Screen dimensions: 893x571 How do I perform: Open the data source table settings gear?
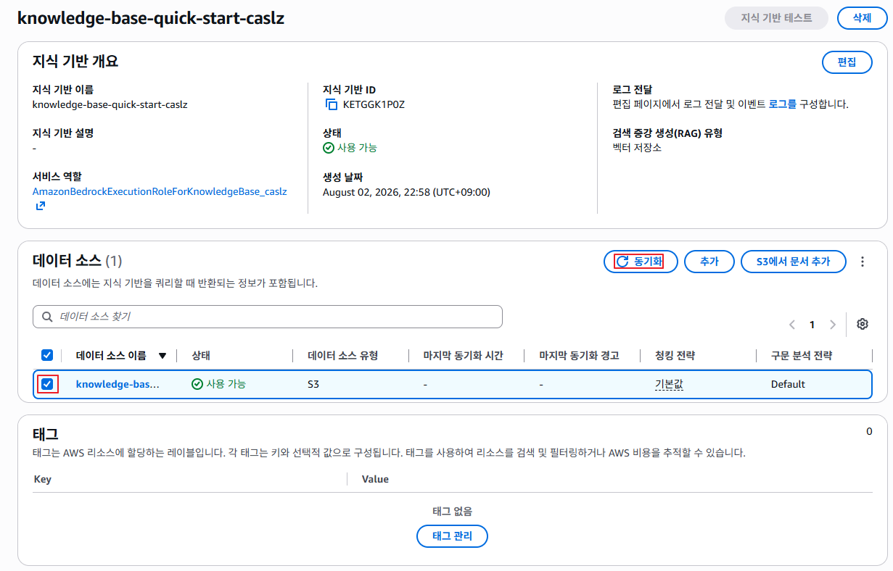(x=863, y=324)
